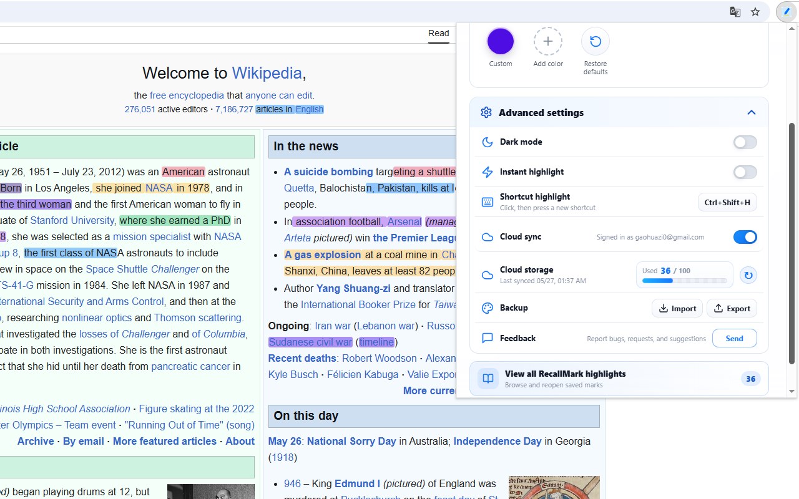Open the Thomson scattering link
Screen dimensions: 799x499
[x=197, y=317]
